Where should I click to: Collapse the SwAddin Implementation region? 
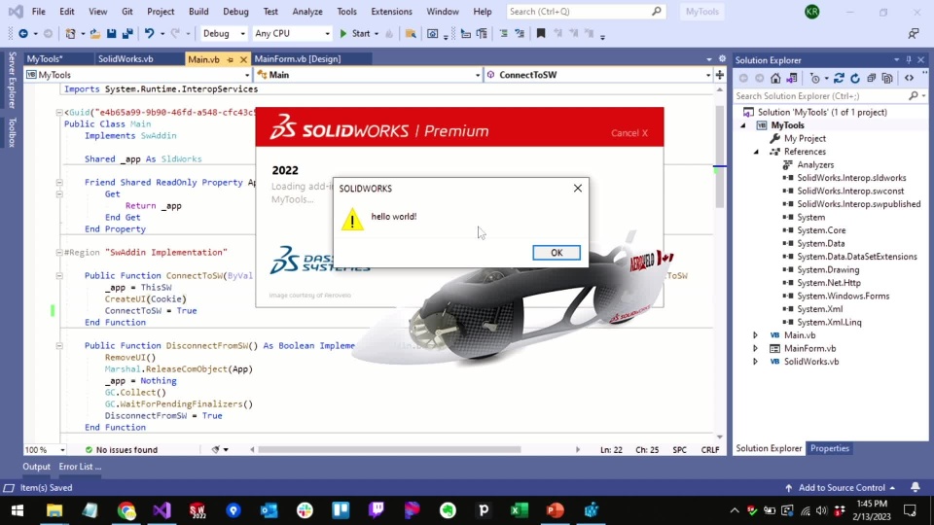click(x=59, y=253)
